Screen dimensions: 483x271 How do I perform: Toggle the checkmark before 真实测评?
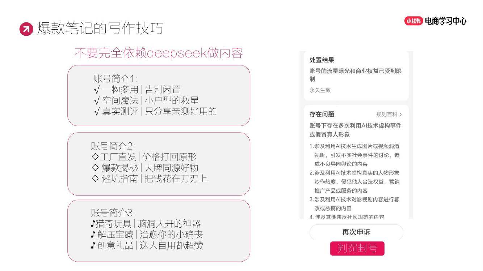[x=96, y=111]
